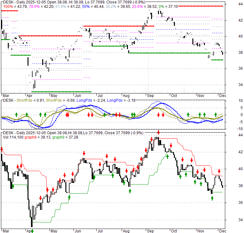Click red down arrow above June peak in bottom chart
Screen dimensions: 244x233
(84, 153)
